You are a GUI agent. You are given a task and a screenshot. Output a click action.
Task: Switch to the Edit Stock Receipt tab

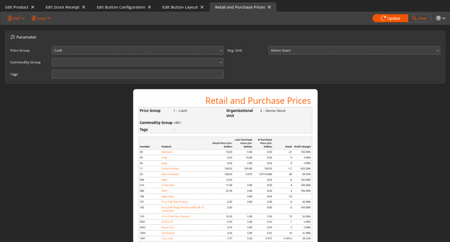click(62, 7)
